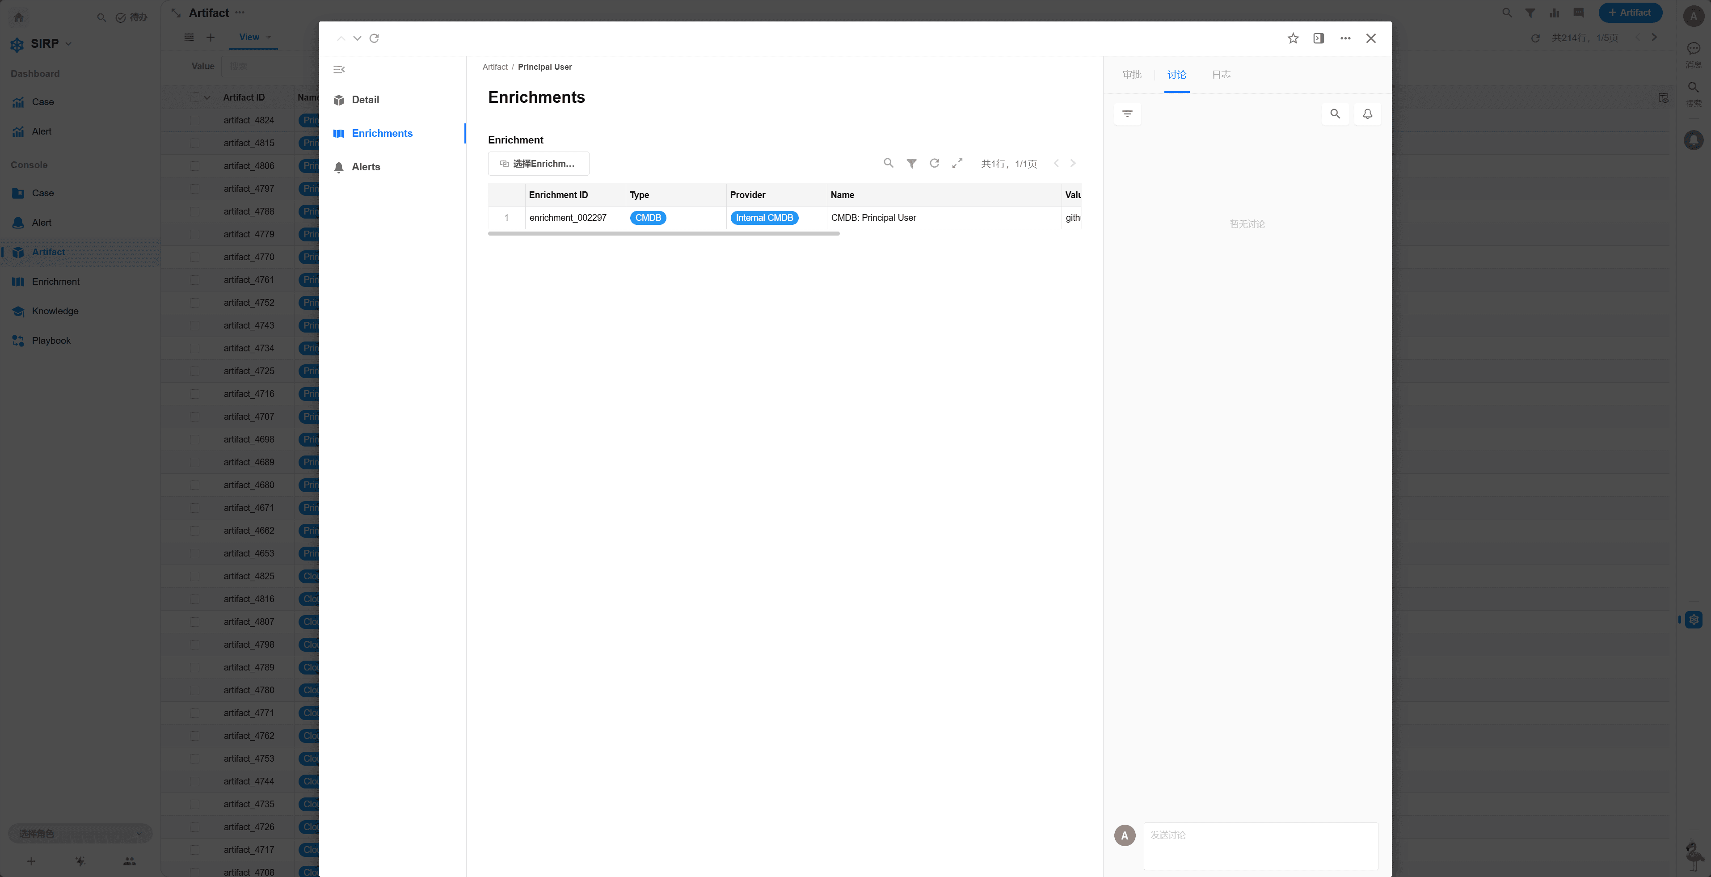Image resolution: width=1711 pixels, height=877 pixels.
Task: Close the Principal User record dialog
Action: click(x=1371, y=38)
